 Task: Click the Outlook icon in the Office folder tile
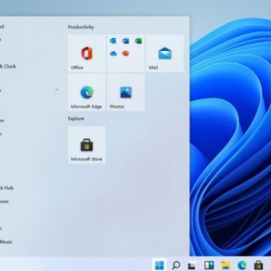113,41
